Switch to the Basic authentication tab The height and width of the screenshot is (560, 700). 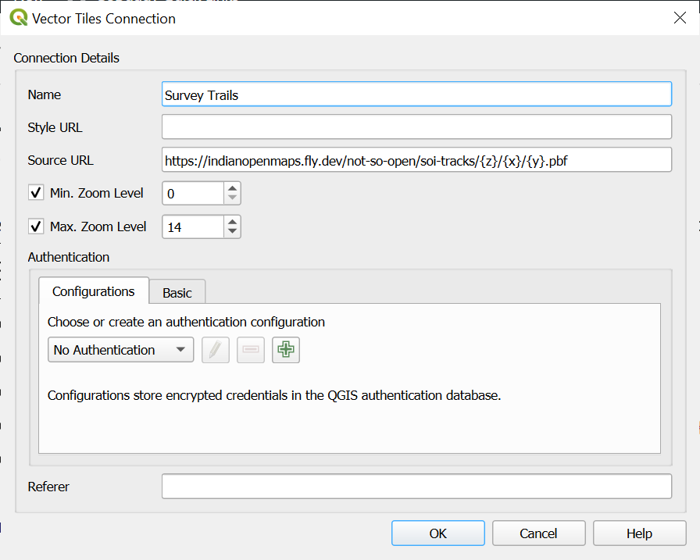pos(177,292)
